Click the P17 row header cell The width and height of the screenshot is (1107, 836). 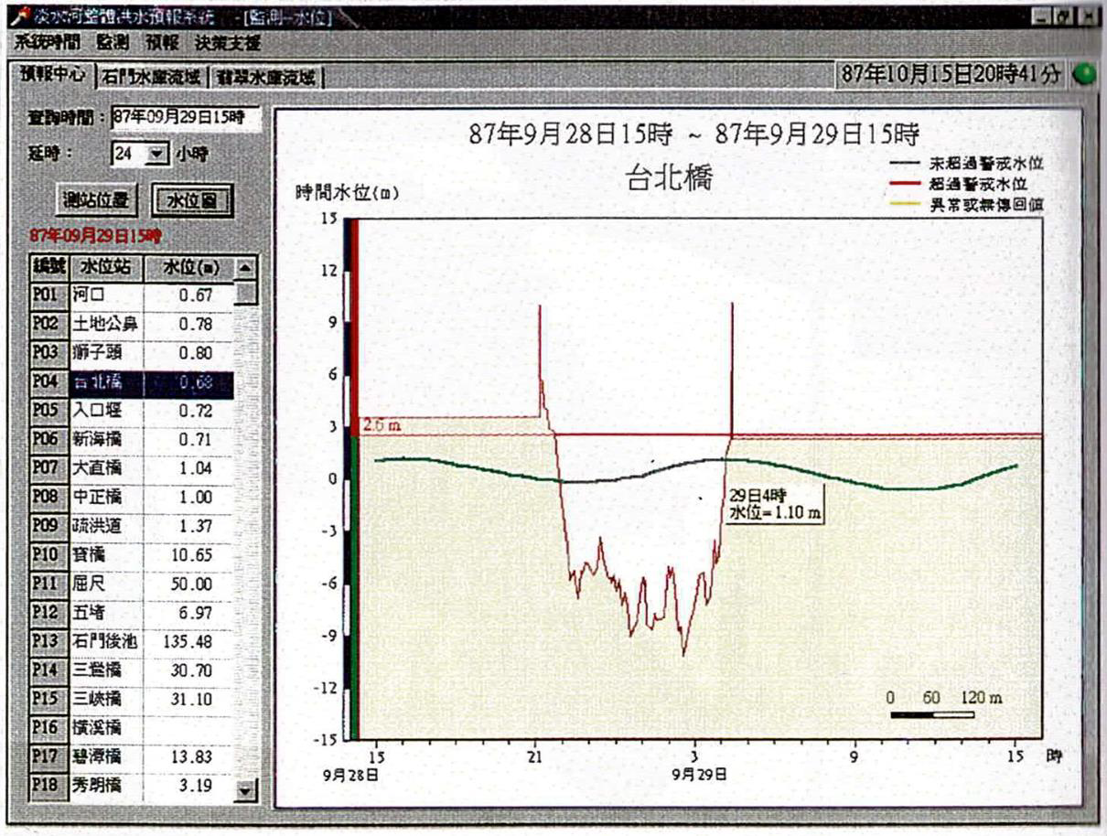point(48,758)
